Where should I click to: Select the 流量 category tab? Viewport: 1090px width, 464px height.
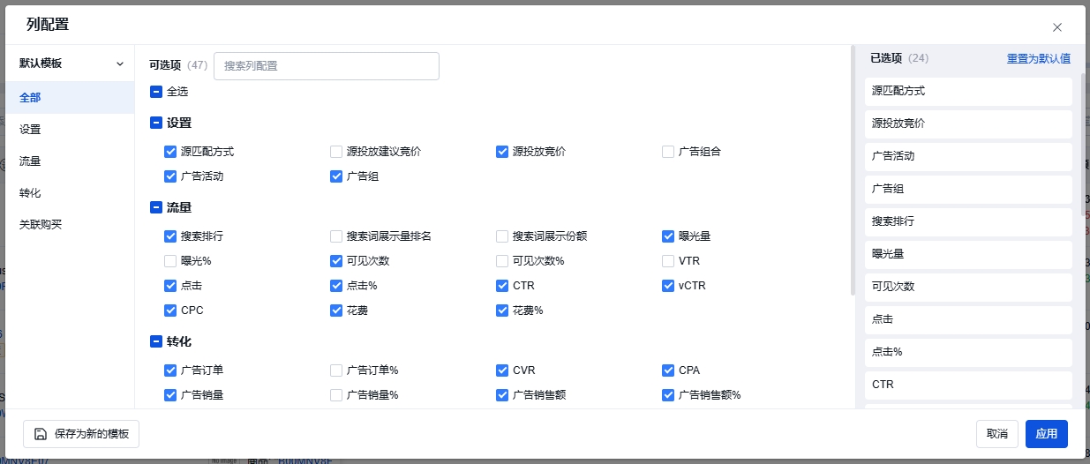(x=30, y=161)
